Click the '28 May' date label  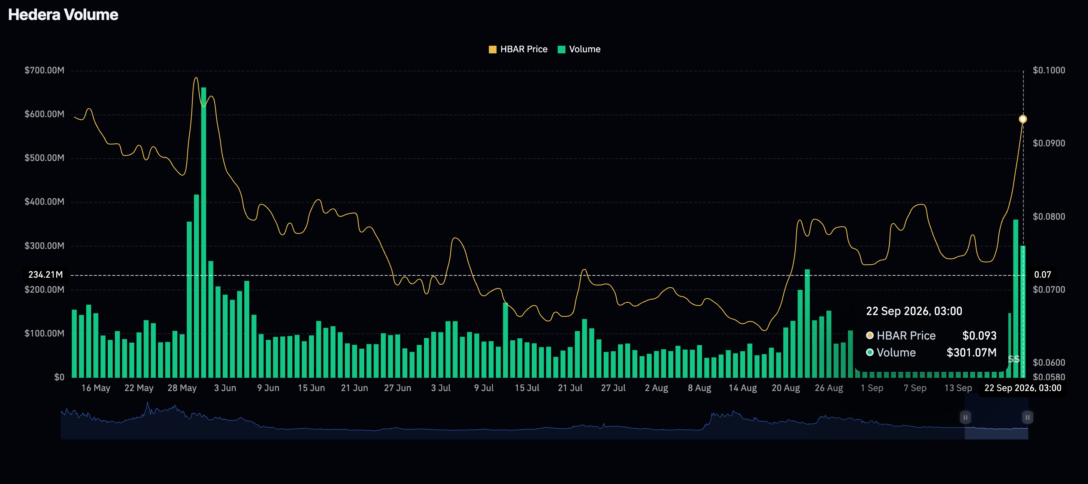[x=182, y=388]
